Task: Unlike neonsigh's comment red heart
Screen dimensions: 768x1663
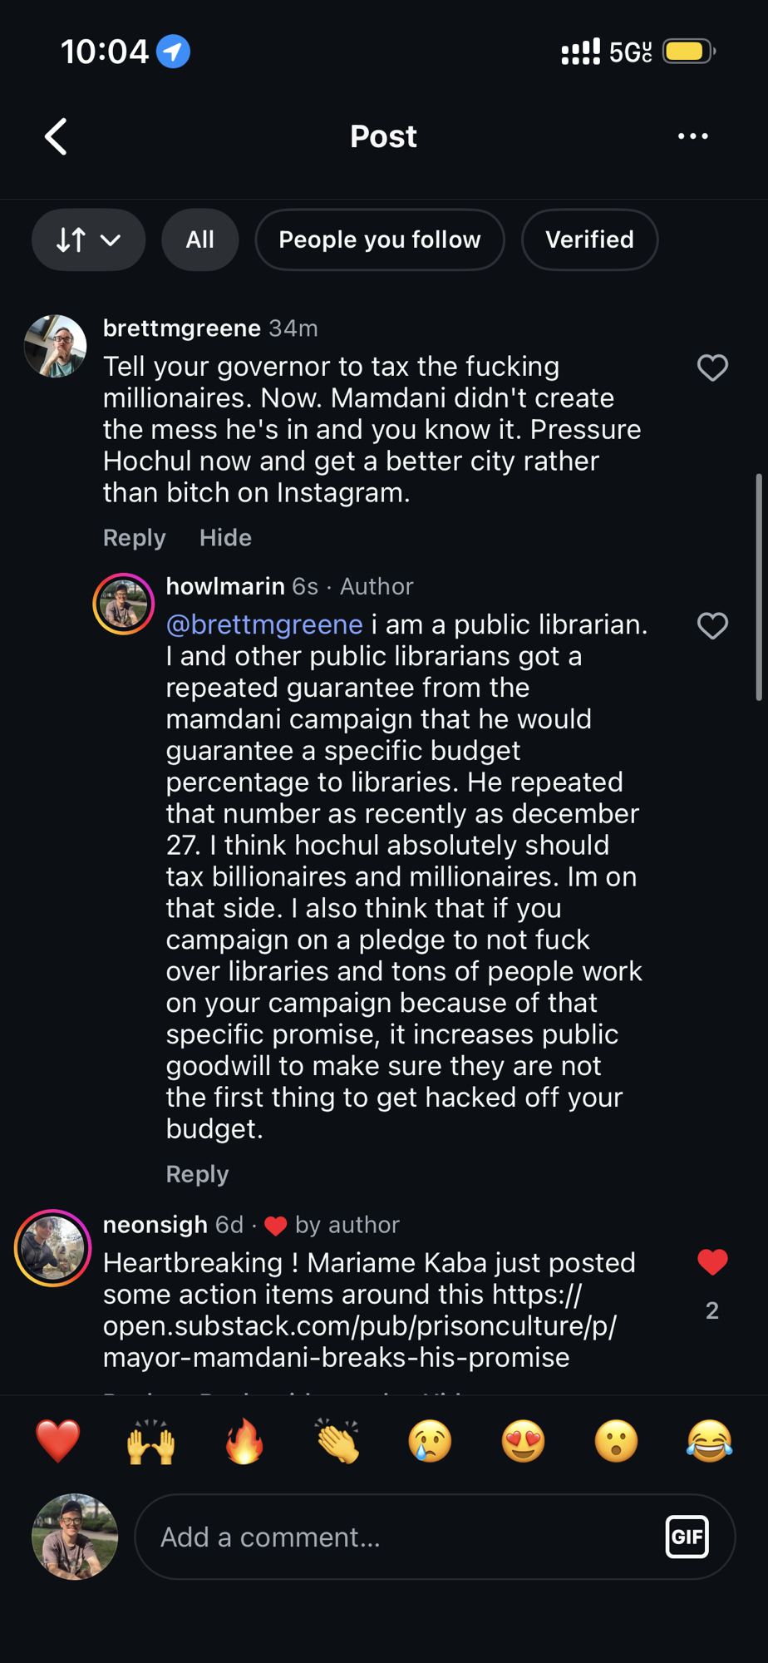Action: [712, 1262]
